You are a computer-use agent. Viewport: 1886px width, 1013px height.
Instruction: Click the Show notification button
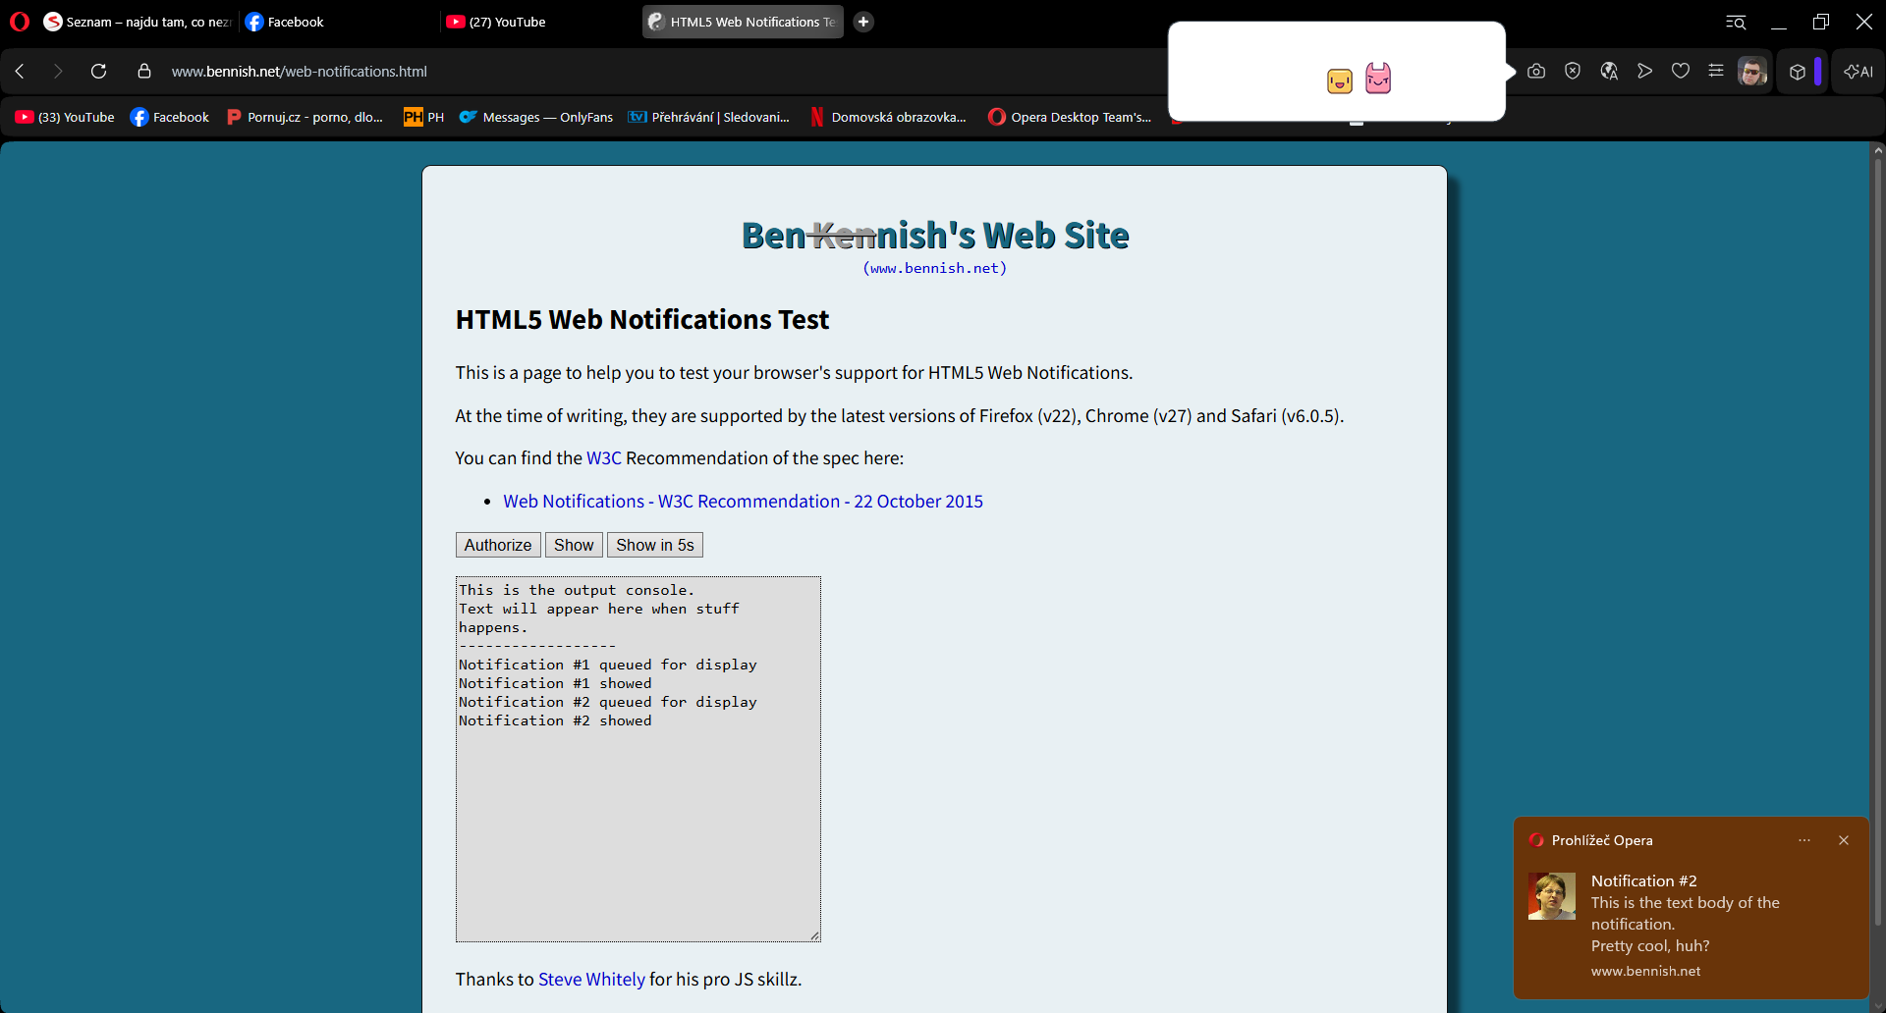coord(574,545)
